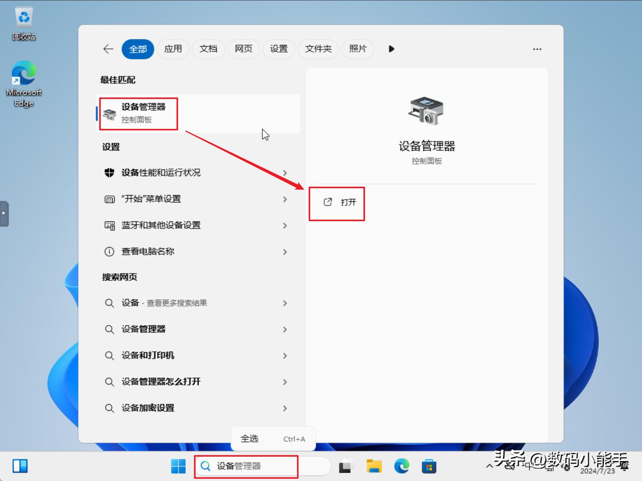
Task: Expand chevron for 设备管理器怎么打开 suggestion
Action: pos(285,382)
